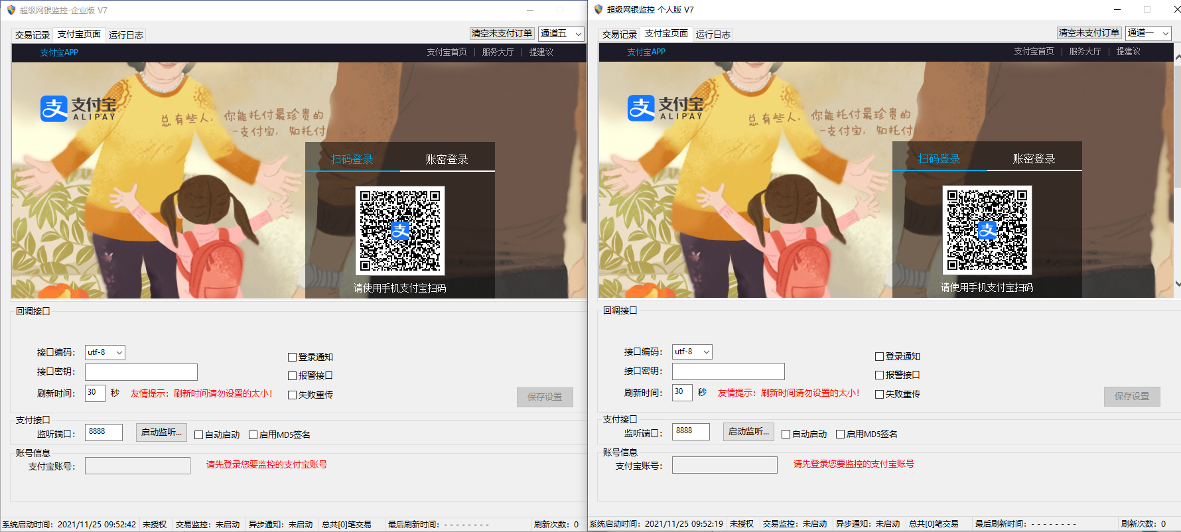Open 服务大厅 link in Personal window
This screenshot has height=532, width=1181.
click(1085, 51)
